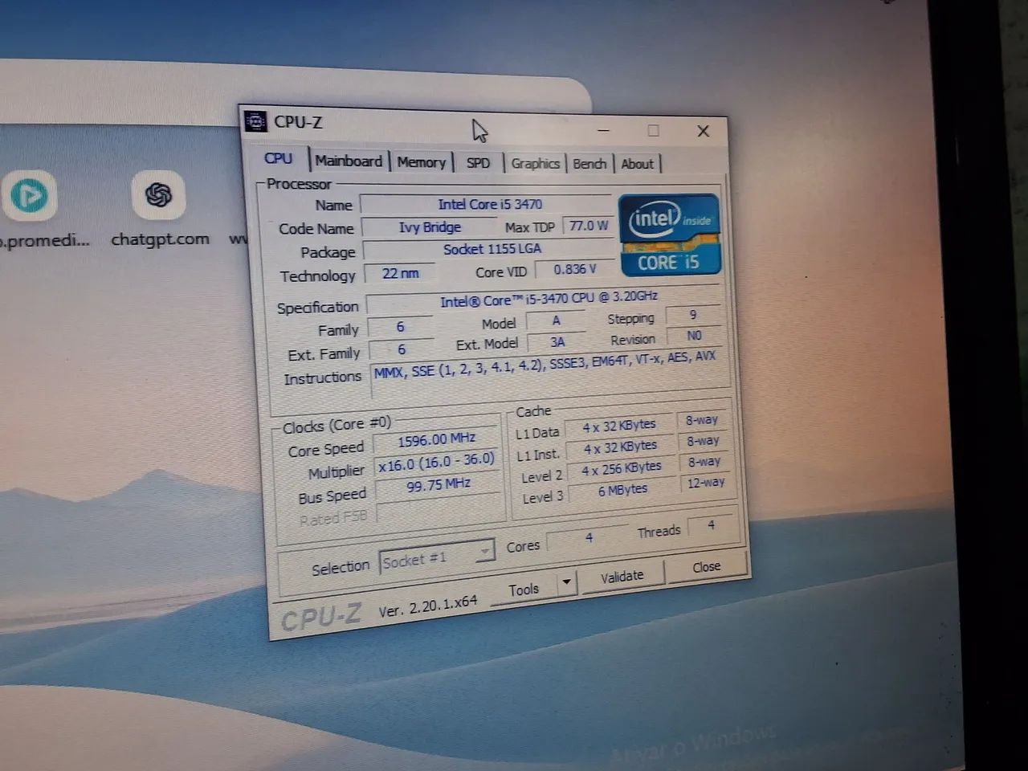
Task: Click the Close button at bottom
Action: [x=707, y=566]
